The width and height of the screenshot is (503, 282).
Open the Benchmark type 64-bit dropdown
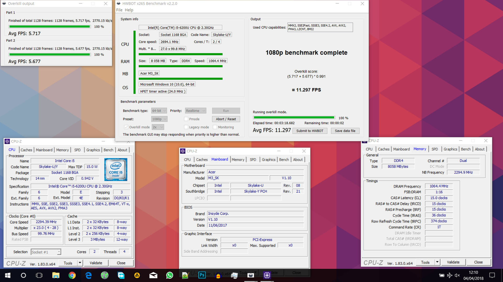pyautogui.click(x=159, y=111)
